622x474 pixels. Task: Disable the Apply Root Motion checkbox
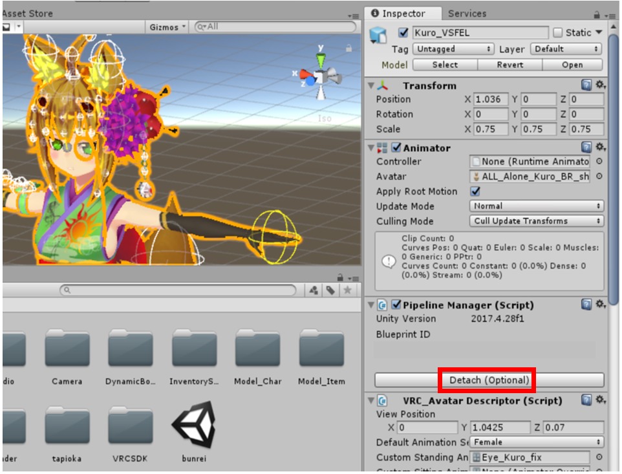point(475,191)
